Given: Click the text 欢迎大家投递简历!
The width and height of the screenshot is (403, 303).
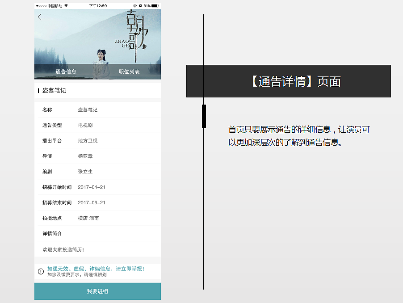Looking at the screenshot, I should click(x=63, y=249).
